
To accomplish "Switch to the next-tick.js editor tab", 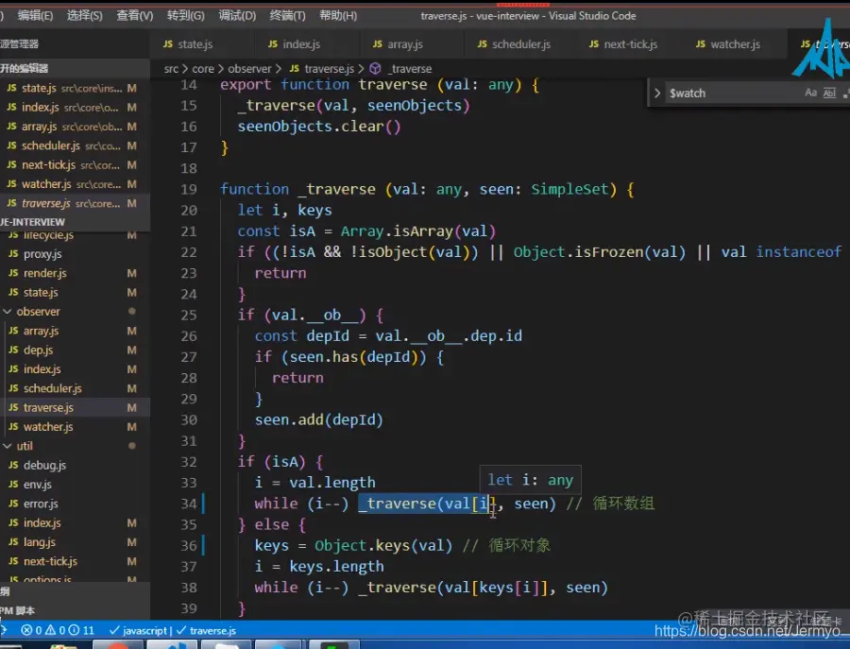I will click(x=628, y=44).
